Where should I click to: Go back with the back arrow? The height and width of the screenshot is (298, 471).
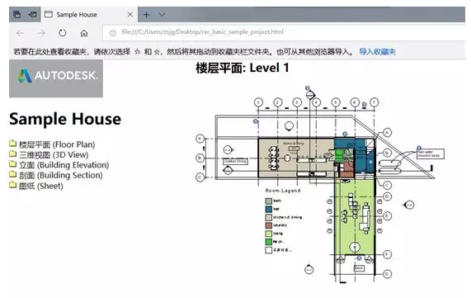pyautogui.click(x=20, y=33)
